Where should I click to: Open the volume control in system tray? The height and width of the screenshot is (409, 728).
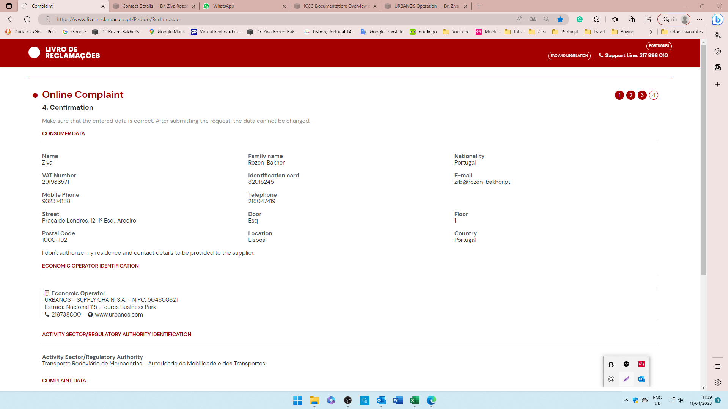coord(681,400)
